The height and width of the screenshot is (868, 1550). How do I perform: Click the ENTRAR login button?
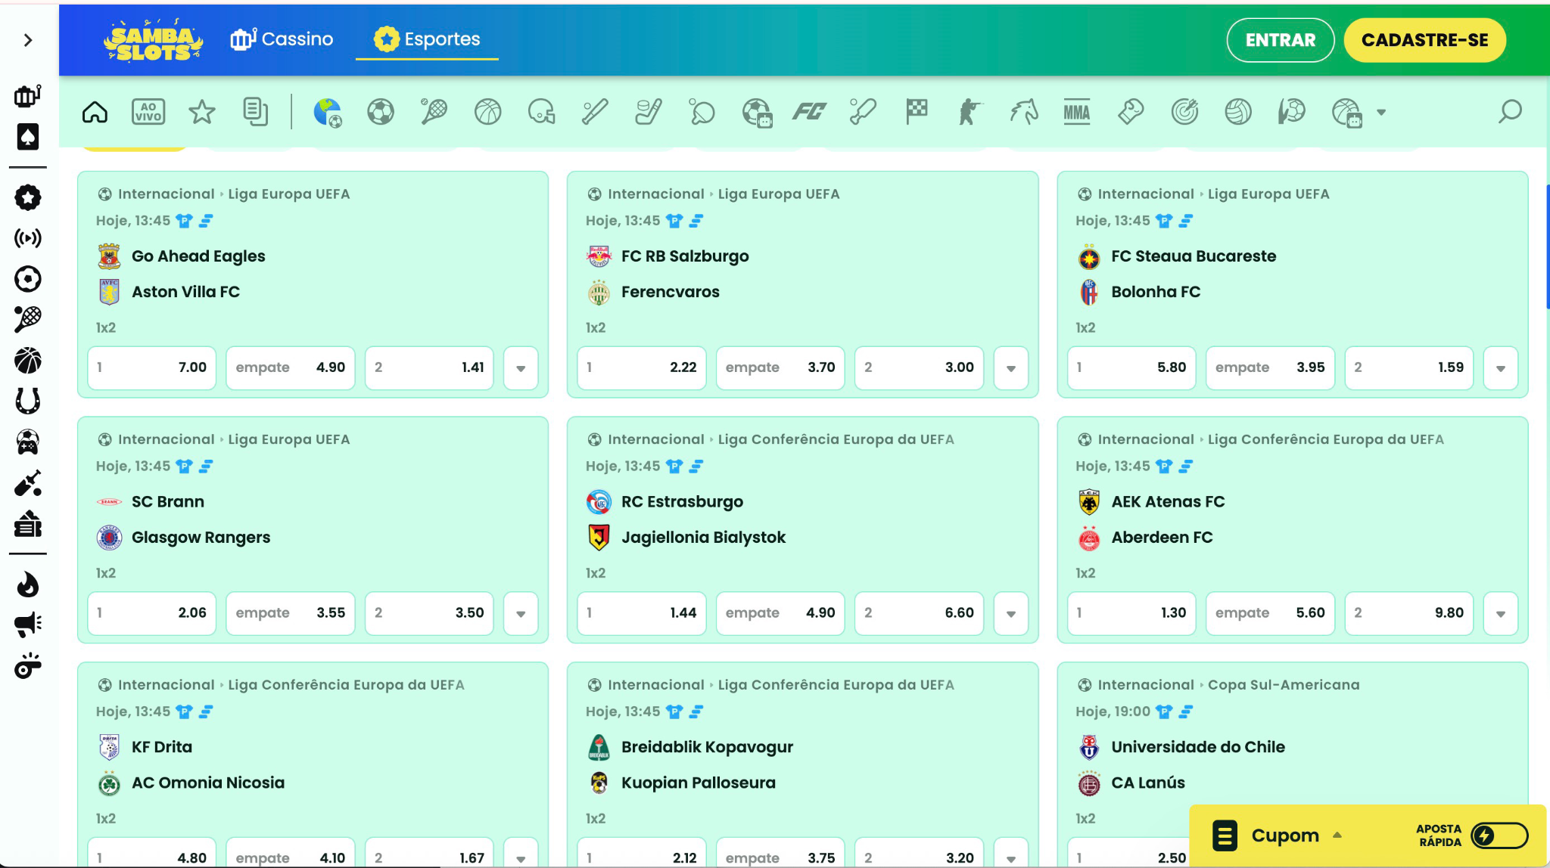pyautogui.click(x=1281, y=40)
